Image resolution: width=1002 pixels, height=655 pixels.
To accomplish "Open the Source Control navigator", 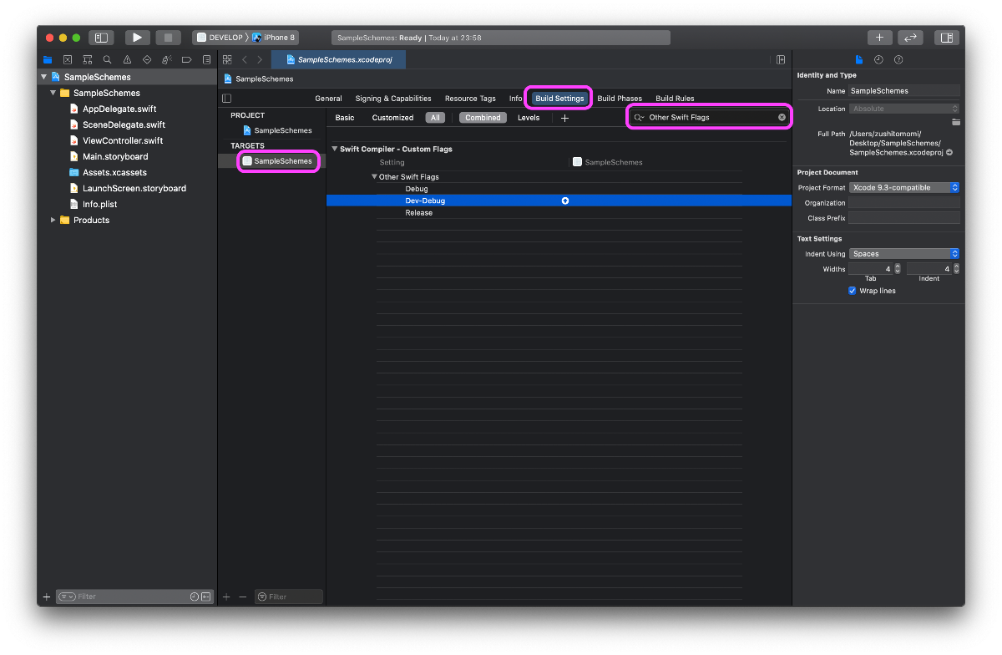I will pyautogui.click(x=68, y=60).
